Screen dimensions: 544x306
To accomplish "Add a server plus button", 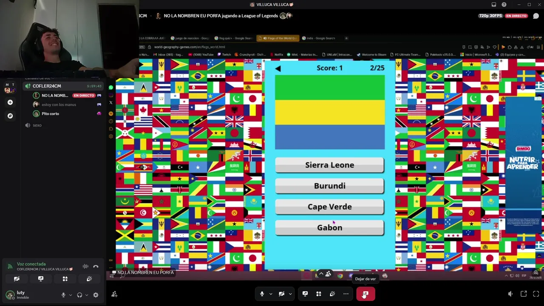I will pos(10,102).
